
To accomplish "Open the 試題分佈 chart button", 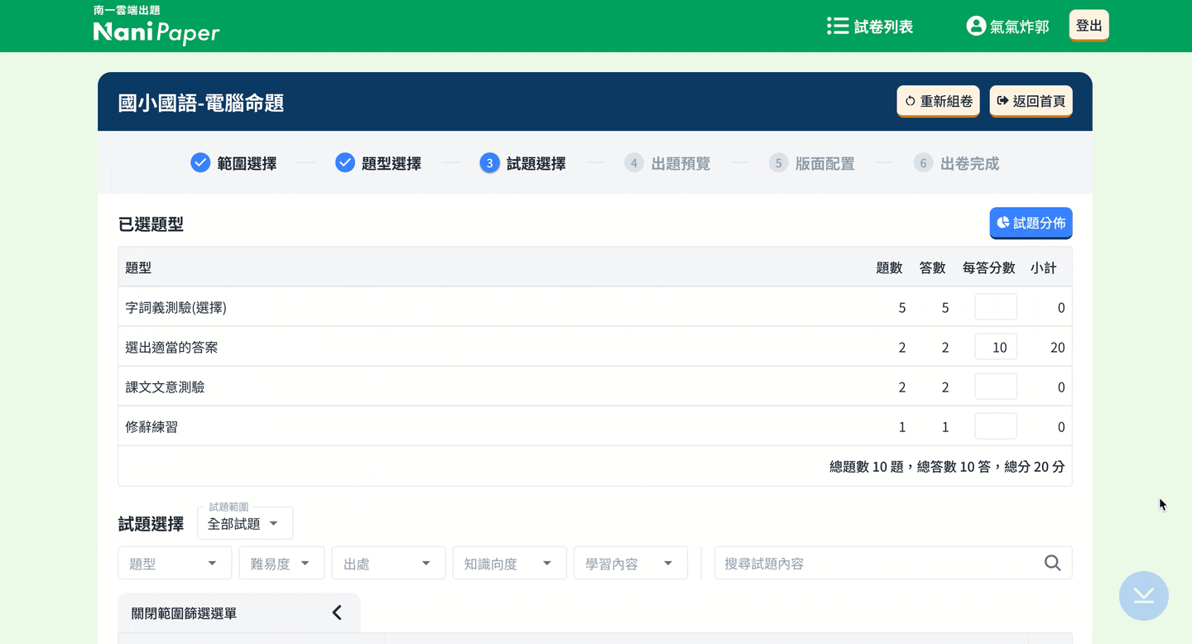I will [x=1031, y=223].
